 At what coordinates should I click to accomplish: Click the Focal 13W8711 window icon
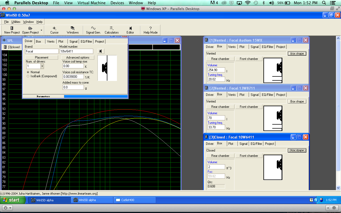[206, 88]
